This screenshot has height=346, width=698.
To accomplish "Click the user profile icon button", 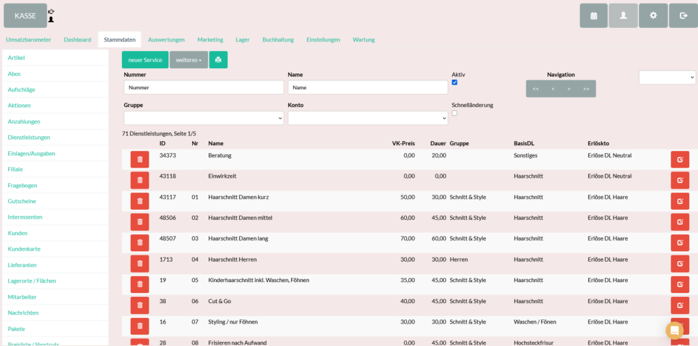I will coord(623,16).
